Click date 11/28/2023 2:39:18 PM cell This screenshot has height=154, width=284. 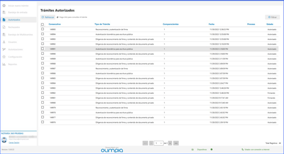[x=219, y=122]
